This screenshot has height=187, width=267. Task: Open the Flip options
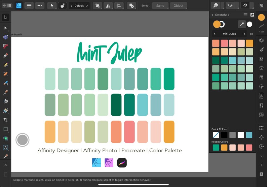(108, 6)
